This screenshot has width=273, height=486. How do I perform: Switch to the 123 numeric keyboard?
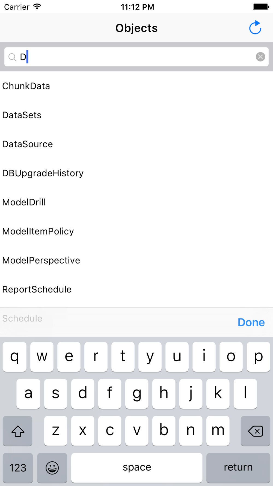18,467
